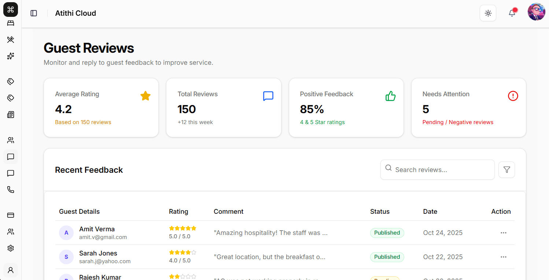Screen dimensions: 549x280
Task: Click the phone icon in sidebar
Action: pyautogui.click(x=11, y=190)
